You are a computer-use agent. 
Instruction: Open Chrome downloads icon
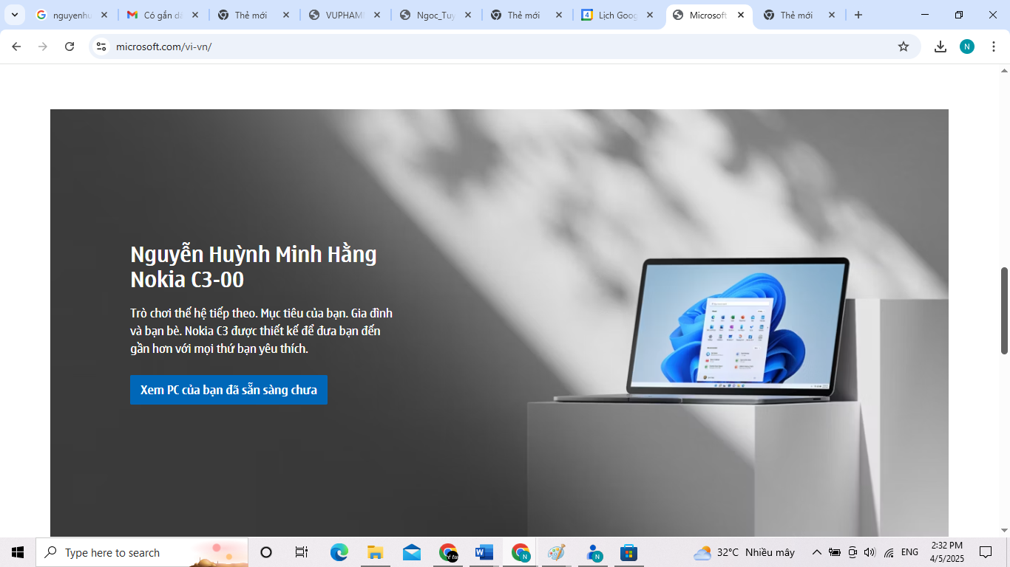940,47
